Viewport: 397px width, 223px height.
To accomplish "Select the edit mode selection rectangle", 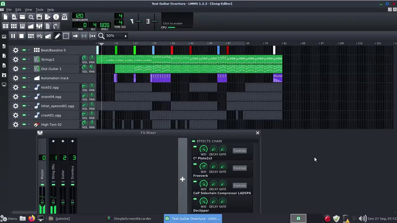I will (66, 36).
